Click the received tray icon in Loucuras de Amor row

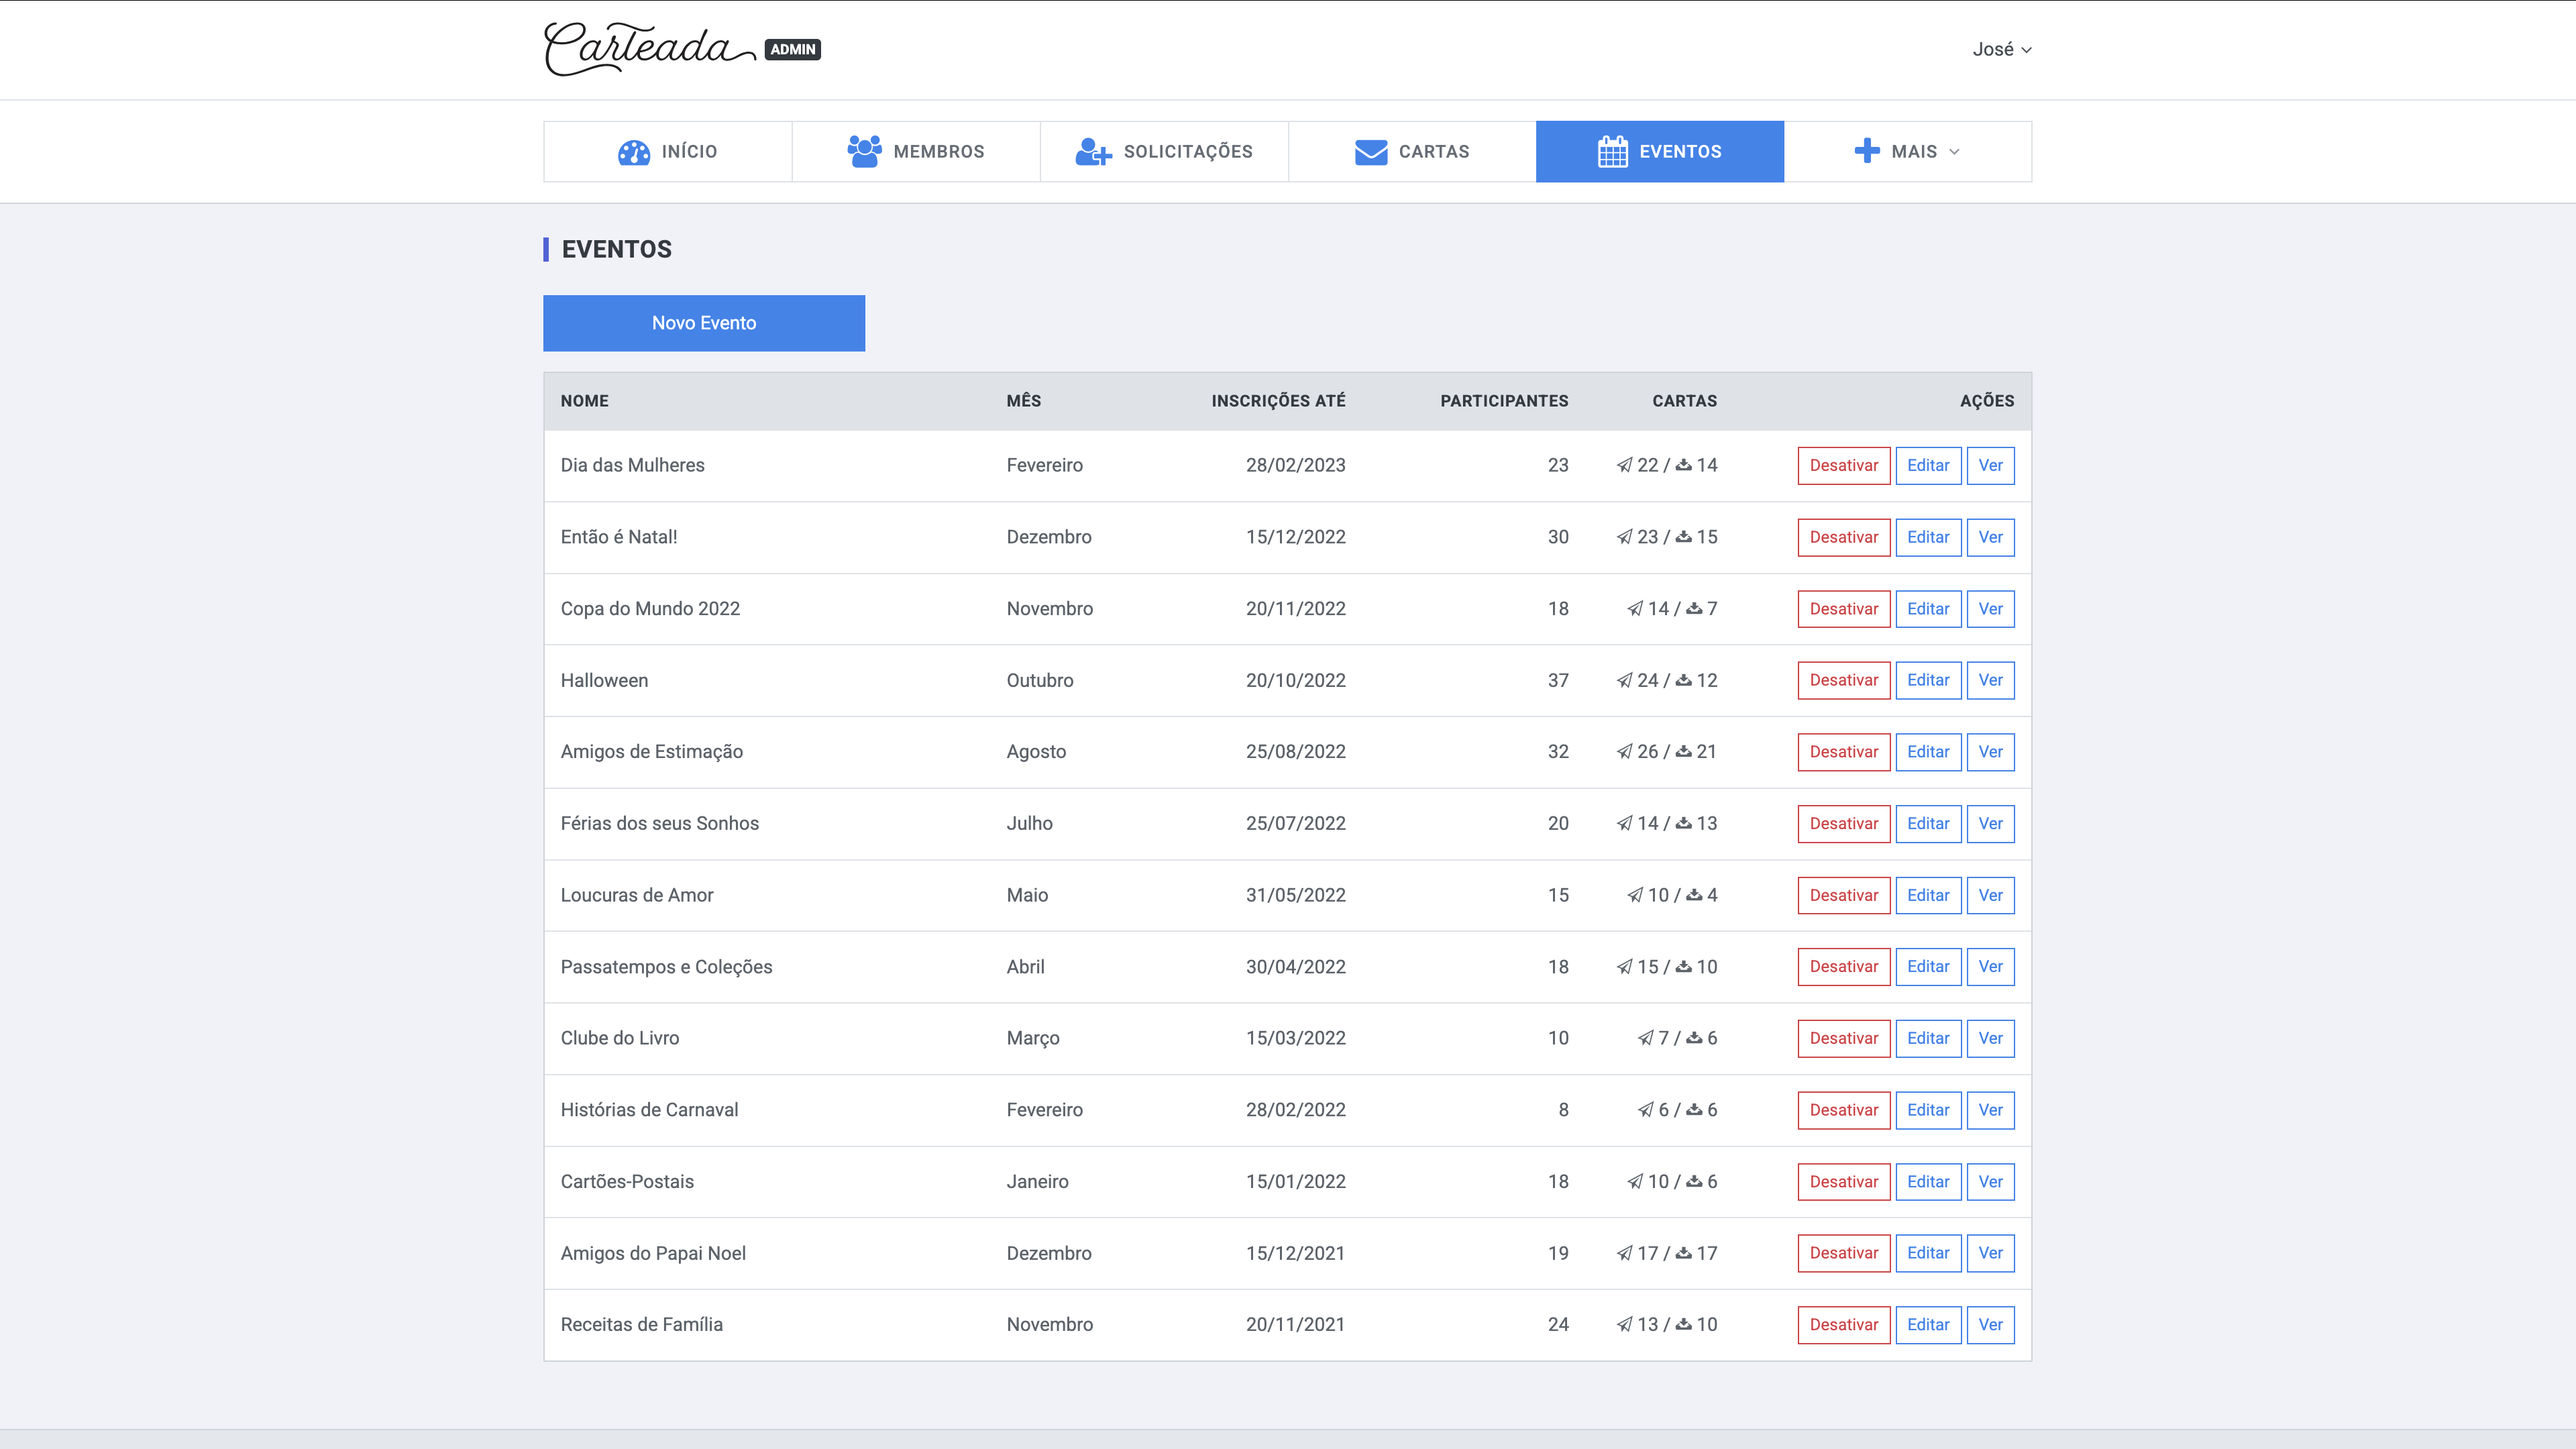(x=1694, y=895)
